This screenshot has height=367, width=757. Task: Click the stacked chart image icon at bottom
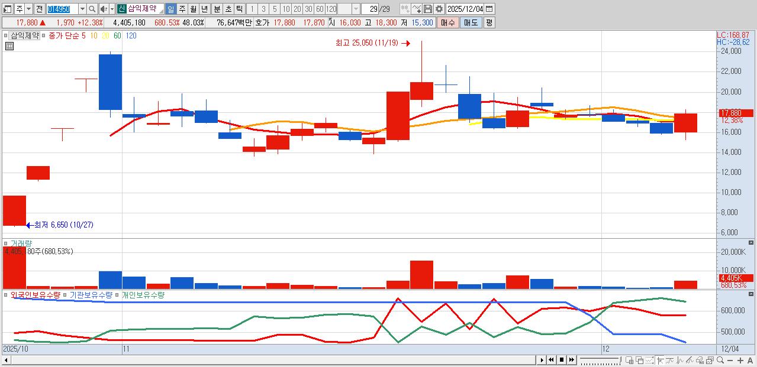710,360
